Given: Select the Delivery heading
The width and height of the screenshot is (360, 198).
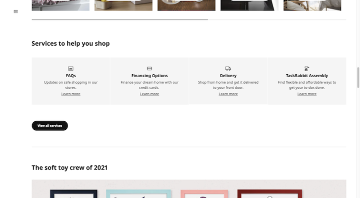Looking at the screenshot, I should (228, 76).
